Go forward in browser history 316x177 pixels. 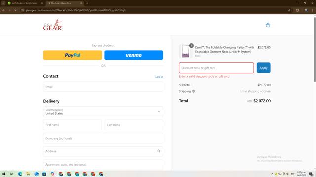pos(9,10)
